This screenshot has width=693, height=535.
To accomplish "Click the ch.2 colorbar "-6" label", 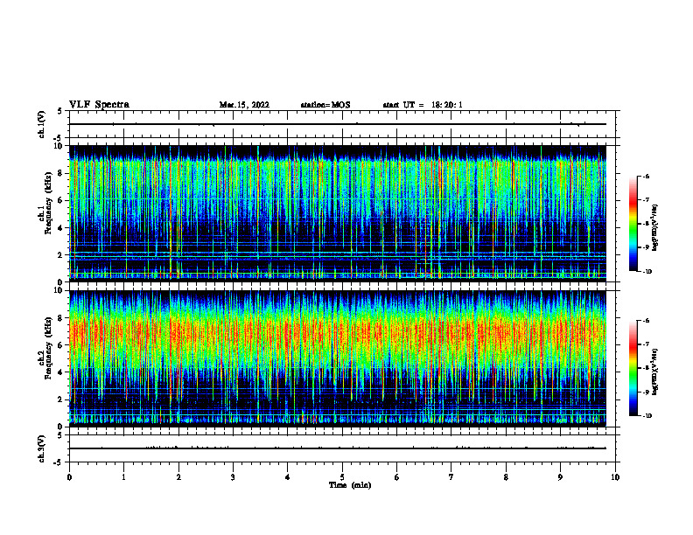I will tap(646, 321).
